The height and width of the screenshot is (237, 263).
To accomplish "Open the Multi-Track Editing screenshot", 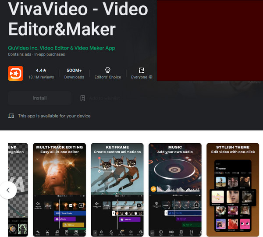I will 59,190.
